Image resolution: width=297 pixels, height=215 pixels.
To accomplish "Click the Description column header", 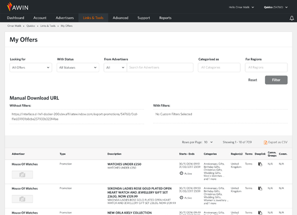I will [115, 154].
